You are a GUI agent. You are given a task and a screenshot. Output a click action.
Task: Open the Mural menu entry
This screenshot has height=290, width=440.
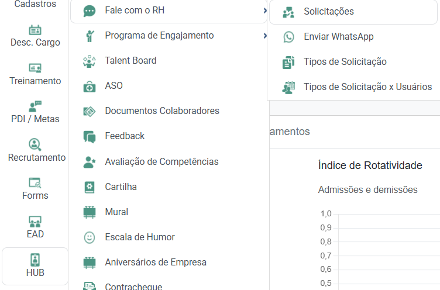[116, 212]
